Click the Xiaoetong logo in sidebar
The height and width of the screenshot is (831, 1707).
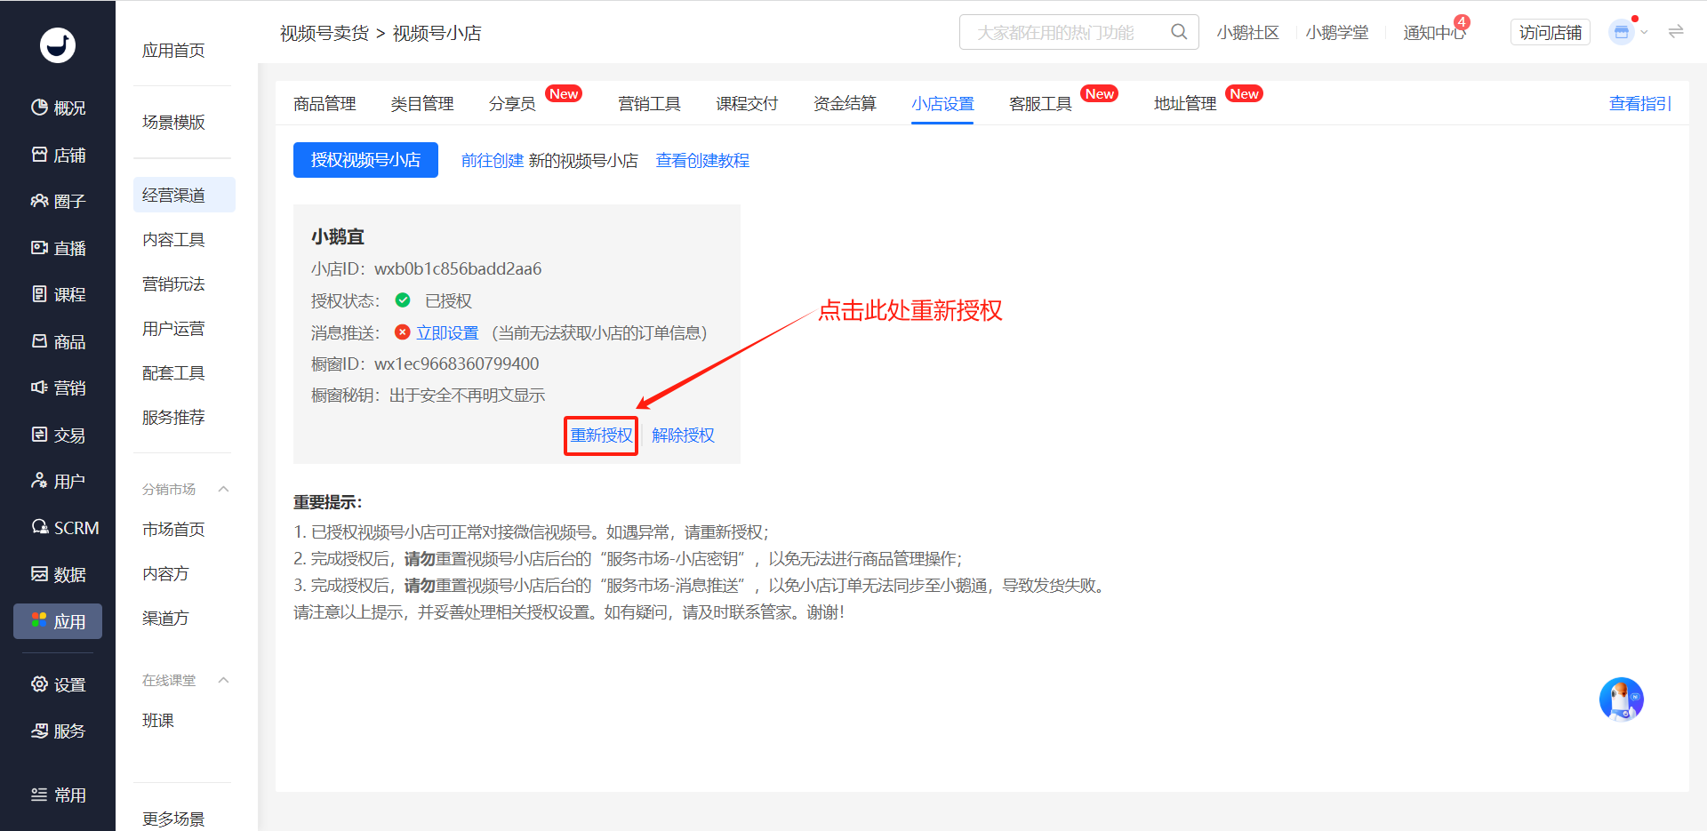pos(58,44)
